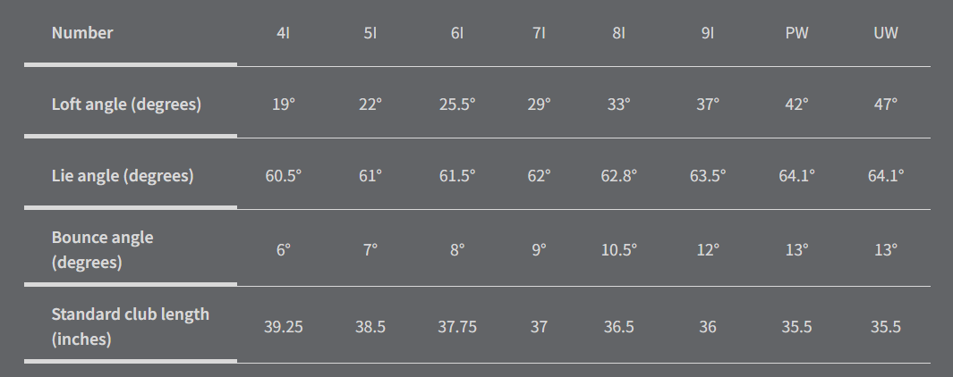Image resolution: width=953 pixels, height=377 pixels.
Task: Select the 6° bounce angle for 4I
Action: [283, 250]
